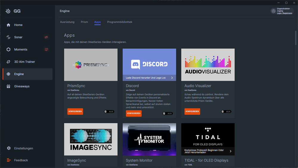Switch to the Ausrüstung tab
298x168 pixels.
[67, 22]
